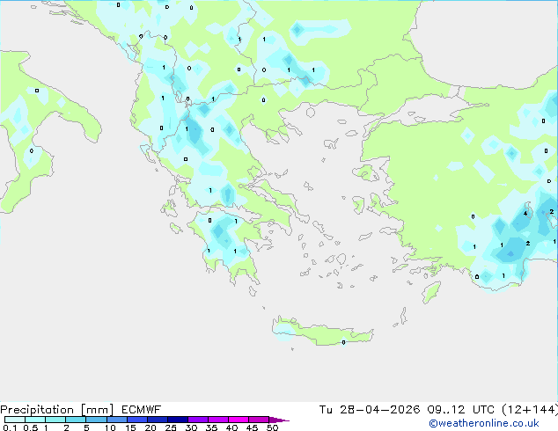This screenshot has width=558, height=431.
Task: Click the 0.1–0.5 mm legend swatch
Action: click(x=15, y=420)
